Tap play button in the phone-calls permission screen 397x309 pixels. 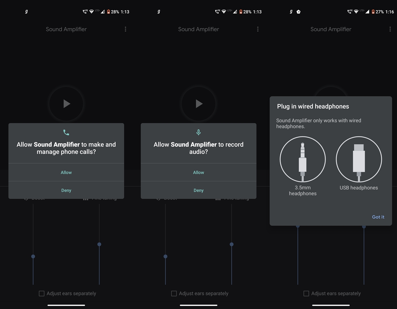66,104
